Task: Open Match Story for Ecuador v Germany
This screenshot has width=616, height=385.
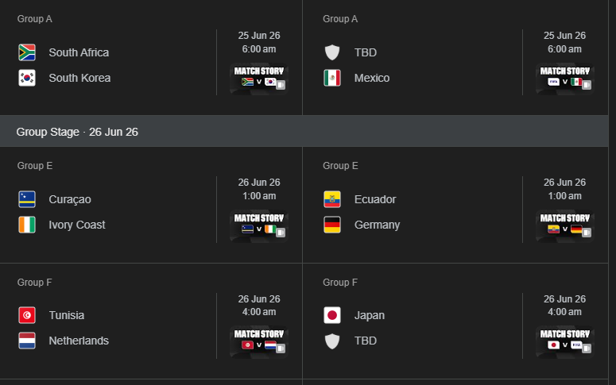Action: pos(564,225)
